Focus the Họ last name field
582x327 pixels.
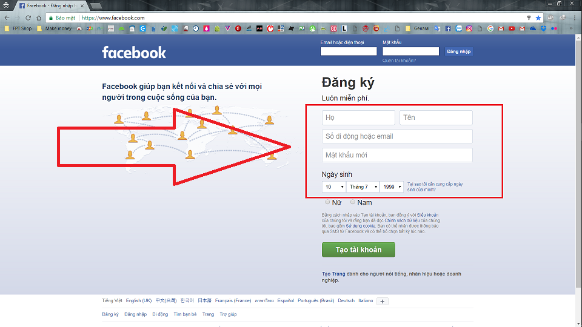pos(358,117)
